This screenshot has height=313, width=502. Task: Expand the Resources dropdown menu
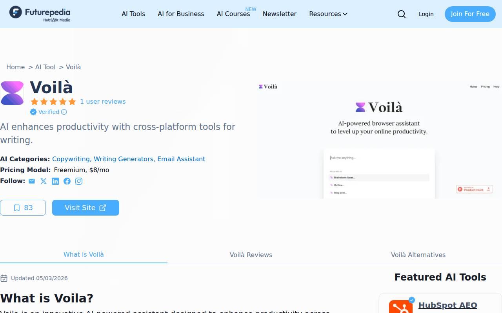click(328, 14)
